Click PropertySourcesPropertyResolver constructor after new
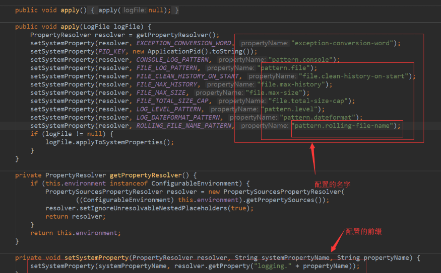The height and width of the screenshot is (273, 441). pos(282,192)
